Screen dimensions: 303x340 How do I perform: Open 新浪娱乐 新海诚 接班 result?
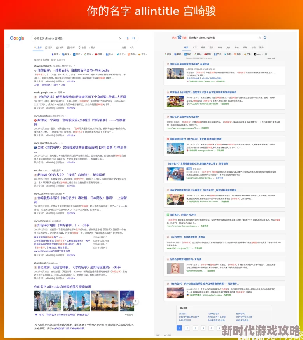71,175
